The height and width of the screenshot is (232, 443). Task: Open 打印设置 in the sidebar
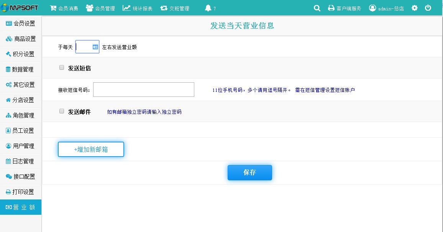coord(21,192)
